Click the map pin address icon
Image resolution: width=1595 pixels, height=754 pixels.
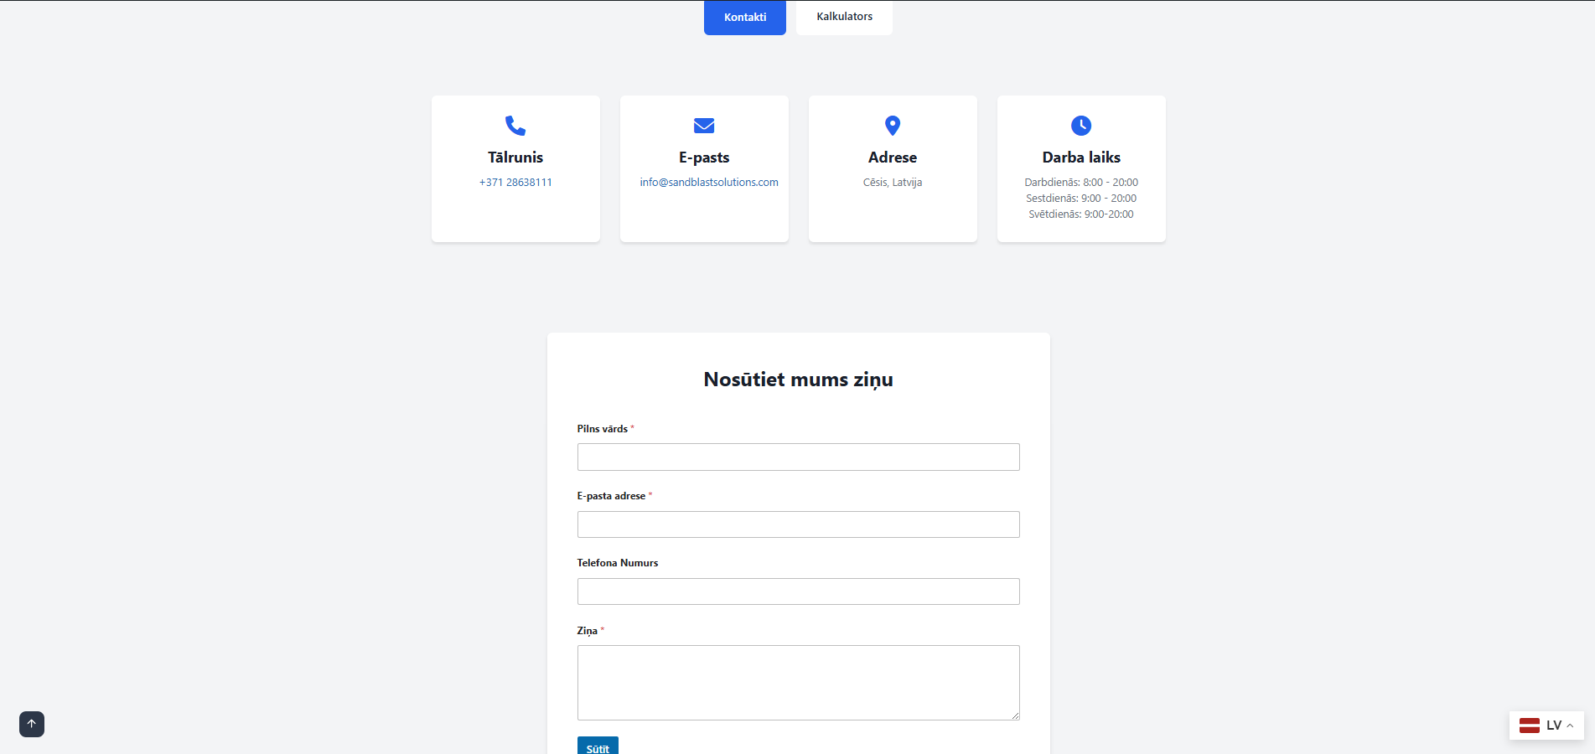coord(893,126)
